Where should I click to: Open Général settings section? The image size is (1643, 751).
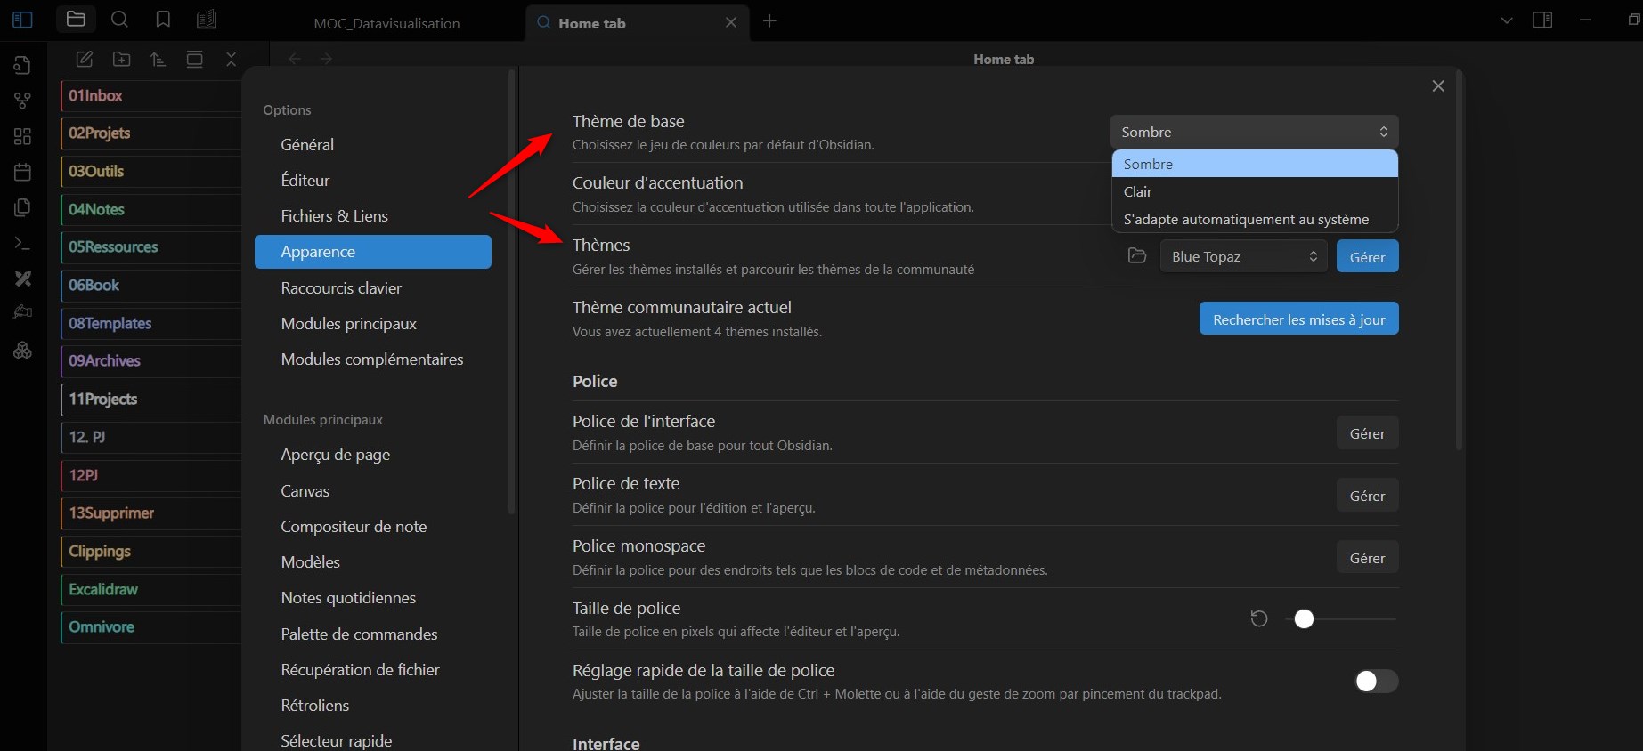point(372,144)
